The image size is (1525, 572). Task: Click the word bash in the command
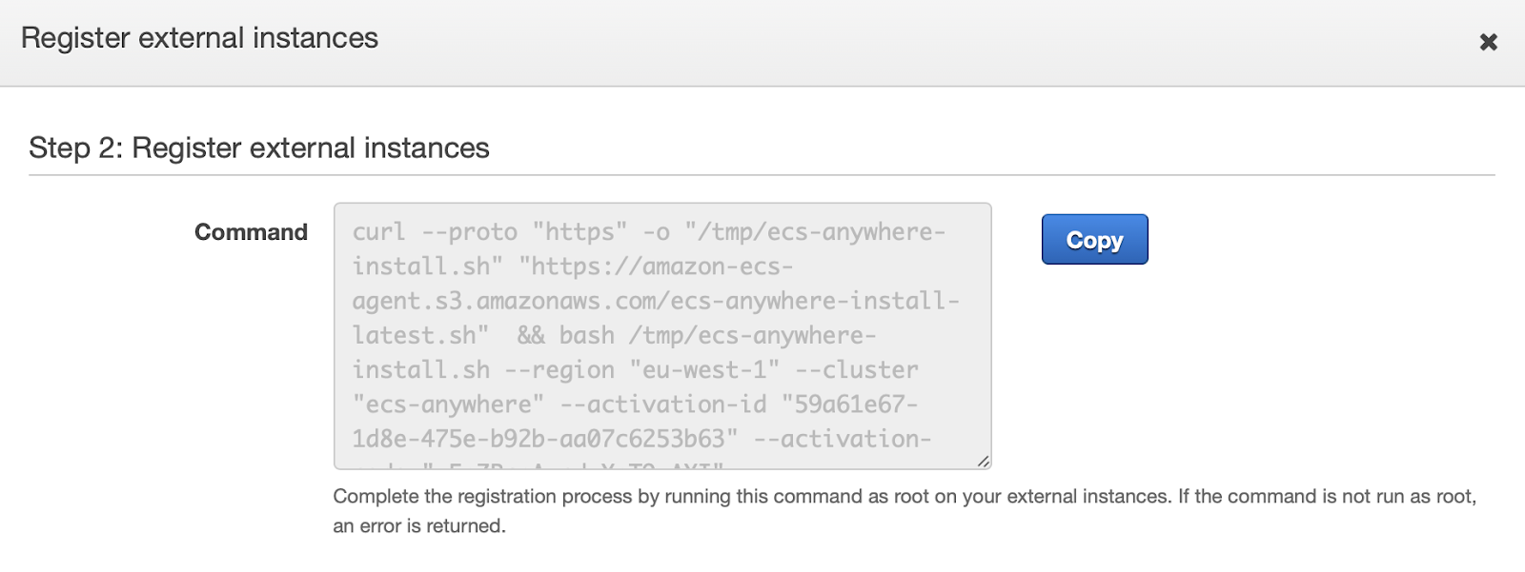[x=586, y=336]
